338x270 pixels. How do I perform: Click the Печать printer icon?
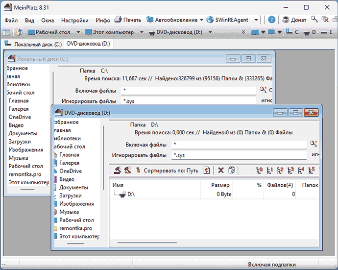click(x=118, y=20)
